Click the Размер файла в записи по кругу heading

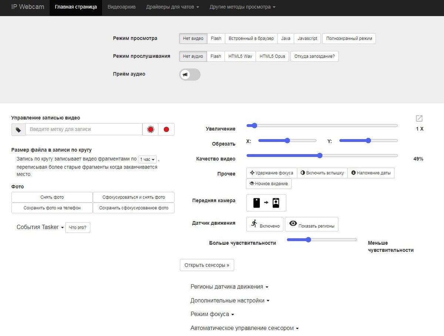click(51, 150)
